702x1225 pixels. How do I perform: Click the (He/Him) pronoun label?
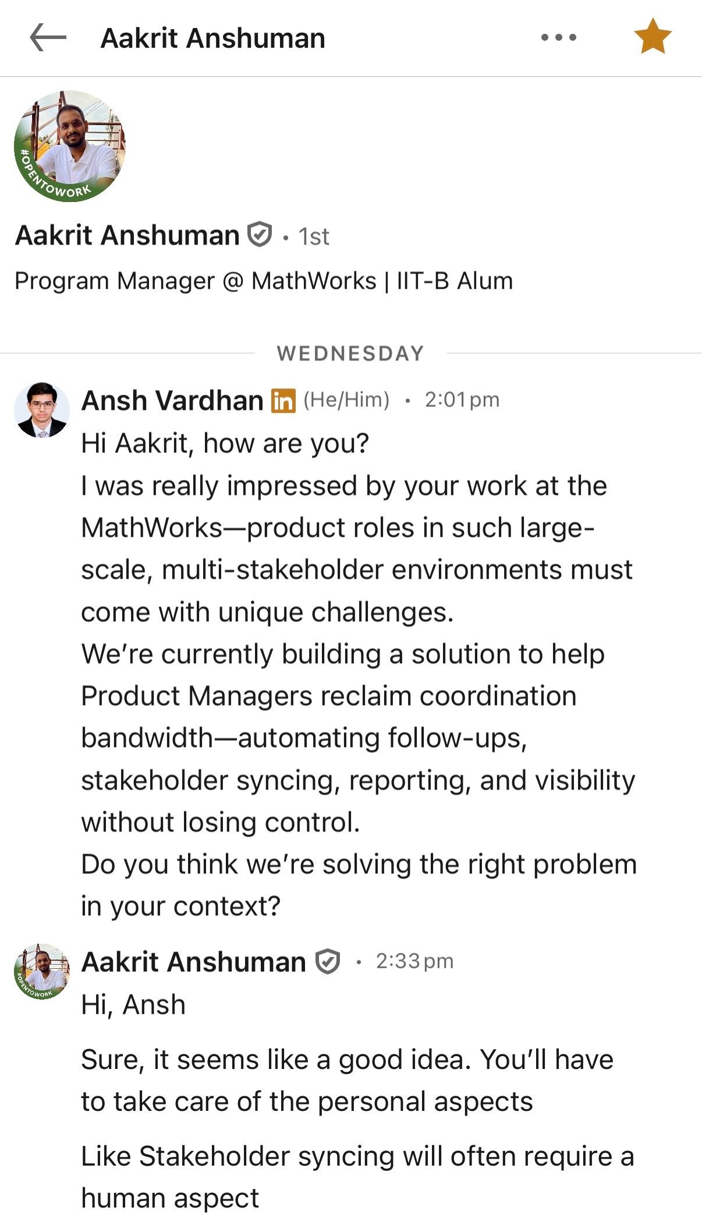click(x=346, y=400)
